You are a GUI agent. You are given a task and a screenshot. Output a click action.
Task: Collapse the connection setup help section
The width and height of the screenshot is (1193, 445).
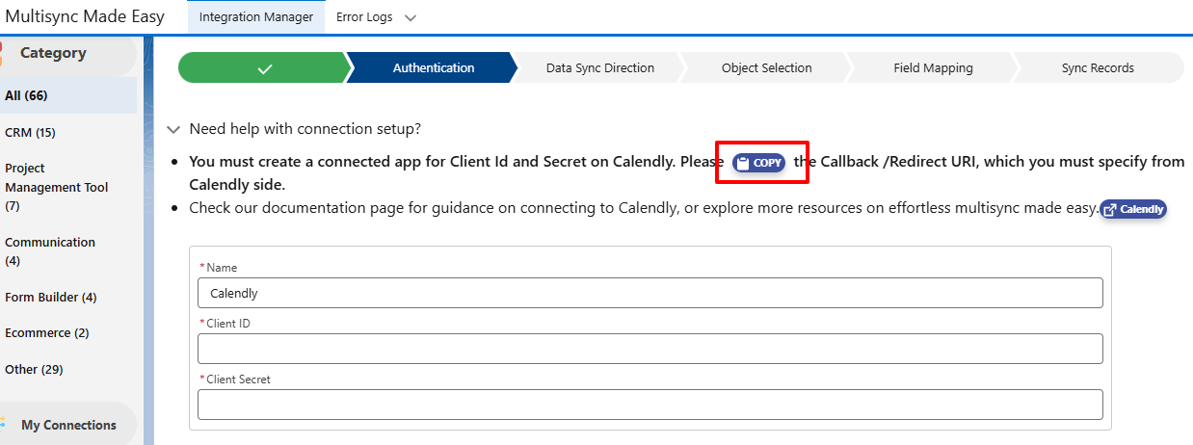tap(173, 129)
